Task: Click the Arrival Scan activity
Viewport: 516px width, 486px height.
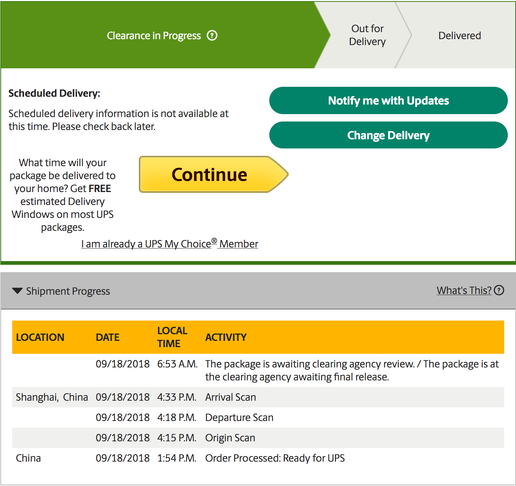Action: click(x=230, y=397)
